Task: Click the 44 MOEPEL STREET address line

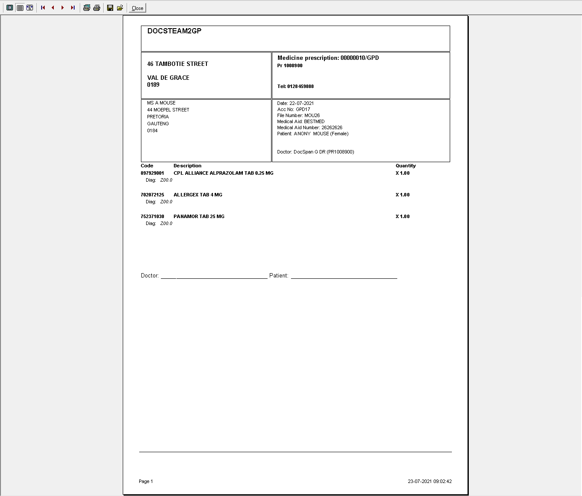Action: pyautogui.click(x=168, y=110)
